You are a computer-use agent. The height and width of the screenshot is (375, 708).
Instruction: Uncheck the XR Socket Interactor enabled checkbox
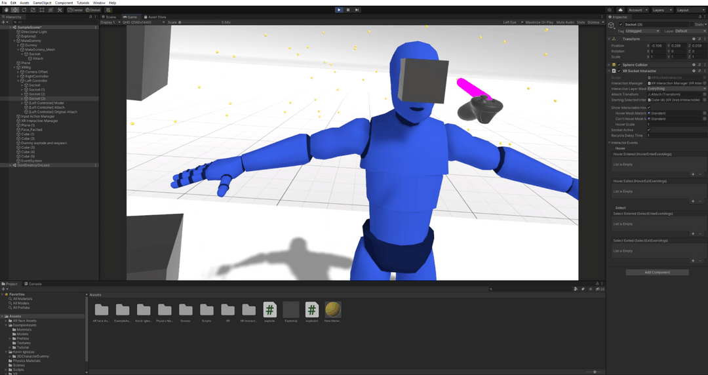[x=619, y=71]
